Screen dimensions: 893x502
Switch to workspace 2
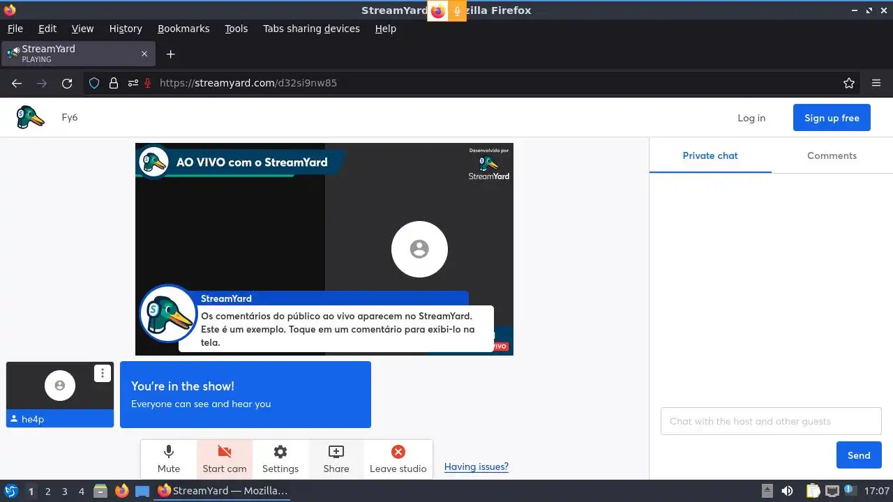tap(47, 491)
